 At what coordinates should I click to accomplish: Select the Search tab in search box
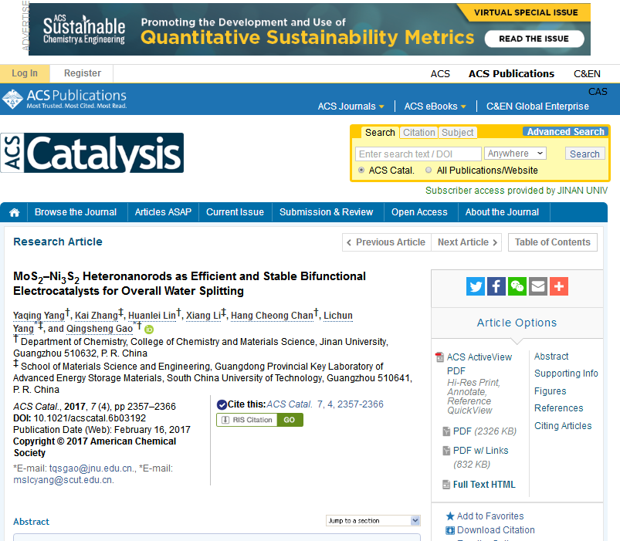(x=380, y=133)
